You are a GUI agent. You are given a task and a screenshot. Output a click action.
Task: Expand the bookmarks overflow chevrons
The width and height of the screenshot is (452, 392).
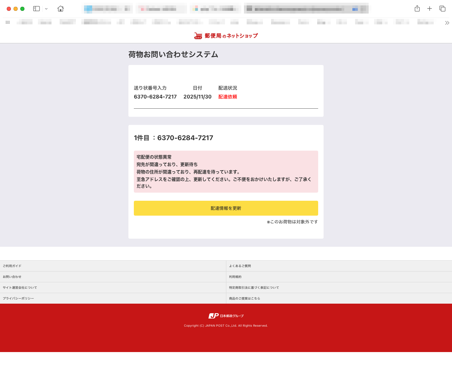[x=447, y=23]
